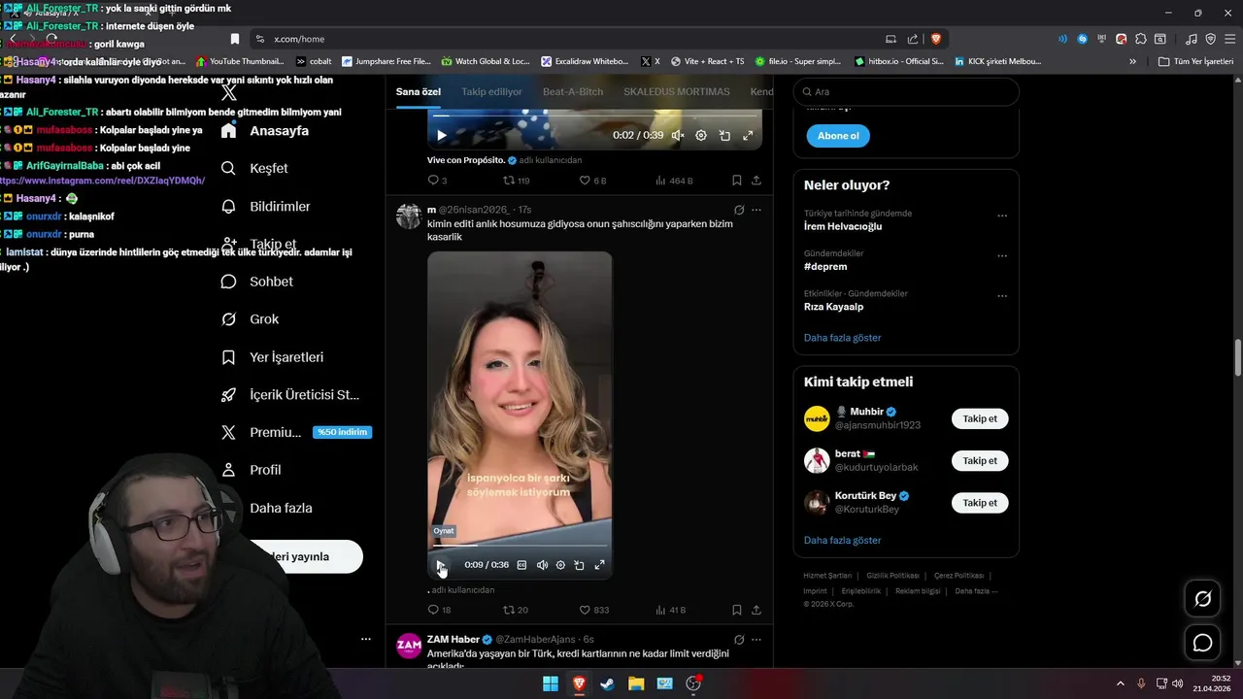Share the Vive con Propósito tweet
This screenshot has width=1243, height=699.
click(756, 181)
